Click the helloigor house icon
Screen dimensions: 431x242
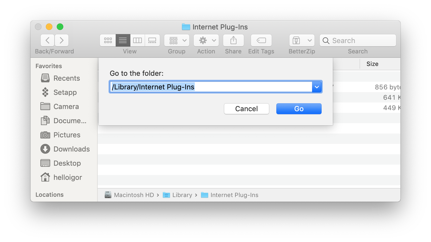point(45,177)
